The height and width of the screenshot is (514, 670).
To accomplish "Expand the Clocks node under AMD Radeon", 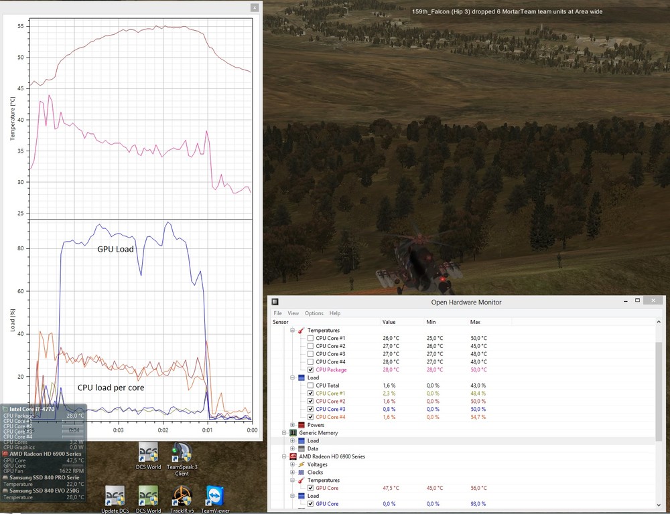I will click(293, 473).
